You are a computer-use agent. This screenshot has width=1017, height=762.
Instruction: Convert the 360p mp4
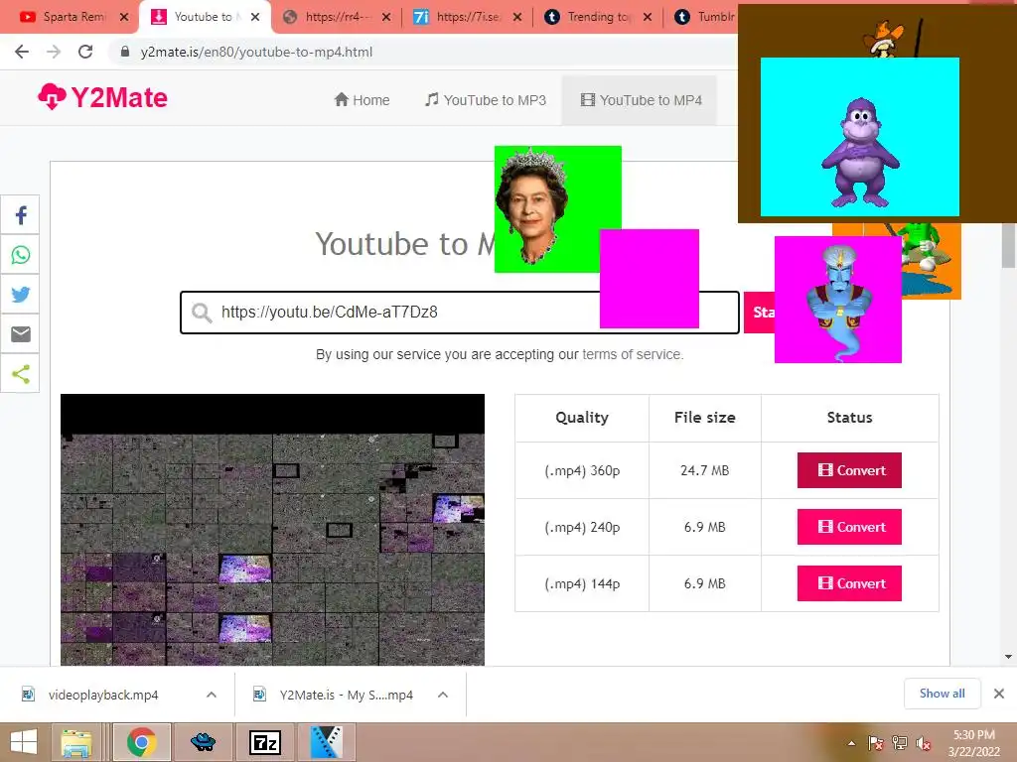(849, 470)
